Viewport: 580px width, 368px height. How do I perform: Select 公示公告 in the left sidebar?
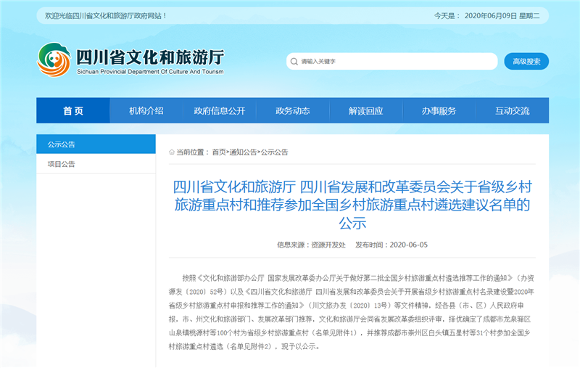point(96,144)
